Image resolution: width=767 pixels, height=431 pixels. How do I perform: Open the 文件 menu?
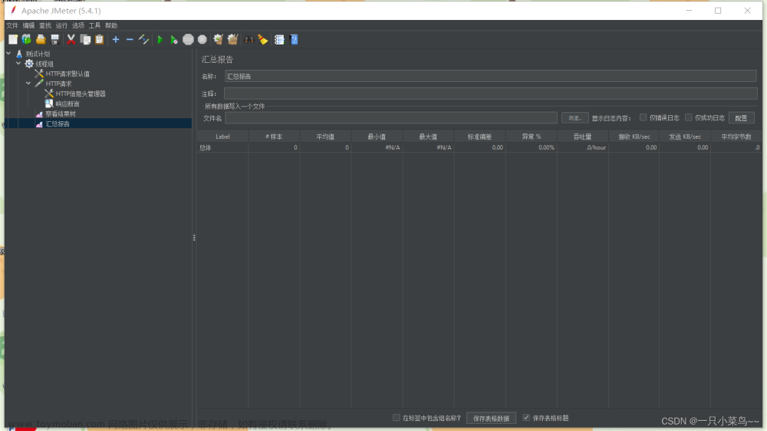tap(12, 25)
